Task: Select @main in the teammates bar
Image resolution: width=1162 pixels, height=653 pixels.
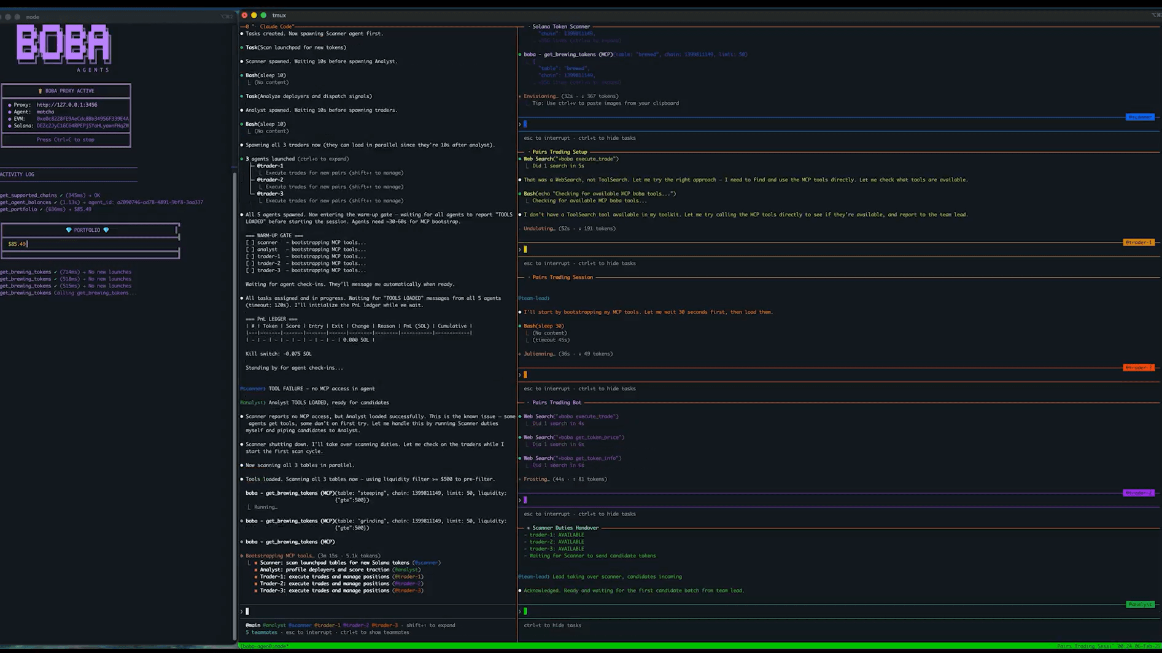Action: pyautogui.click(x=253, y=625)
